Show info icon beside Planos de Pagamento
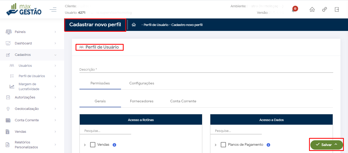This screenshot has height=153, width=348. tap(269, 145)
